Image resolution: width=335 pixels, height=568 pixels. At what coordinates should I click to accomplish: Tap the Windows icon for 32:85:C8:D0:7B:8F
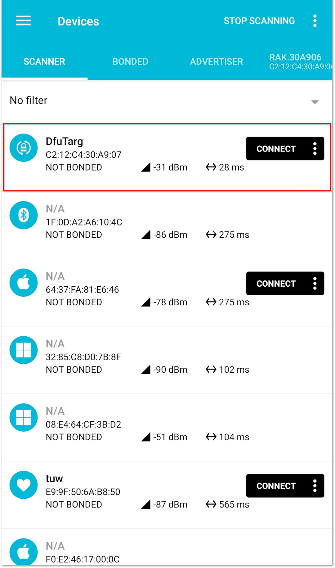pyautogui.click(x=24, y=350)
